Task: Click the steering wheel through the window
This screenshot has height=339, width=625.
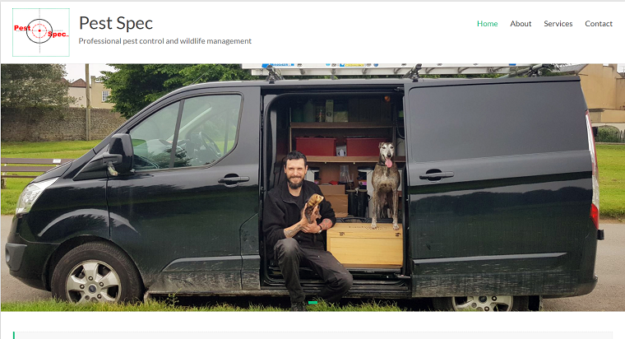Action: pyautogui.click(x=209, y=143)
